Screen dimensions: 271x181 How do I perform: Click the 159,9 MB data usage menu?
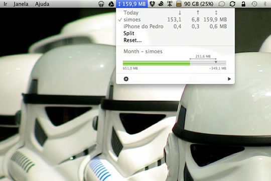click(x=132, y=4)
